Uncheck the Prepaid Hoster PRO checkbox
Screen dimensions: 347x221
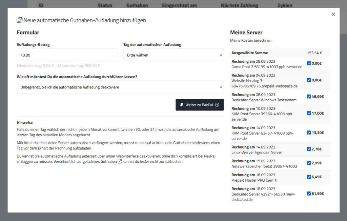click(x=309, y=177)
